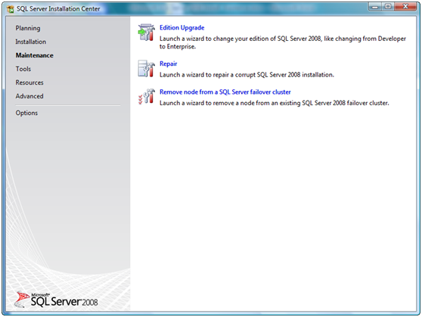Click the Remove node failover cluster icon
The height and width of the screenshot is (317, 422).
tap(147, 97)
